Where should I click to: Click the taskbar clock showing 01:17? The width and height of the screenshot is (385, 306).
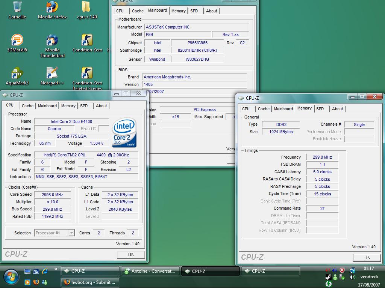(x=368, y=268)
